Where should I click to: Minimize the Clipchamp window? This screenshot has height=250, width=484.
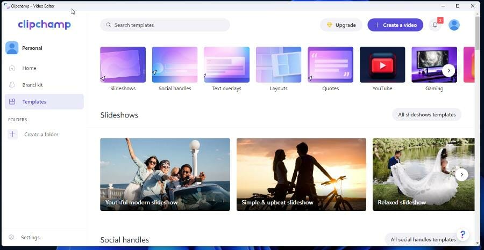443,6
